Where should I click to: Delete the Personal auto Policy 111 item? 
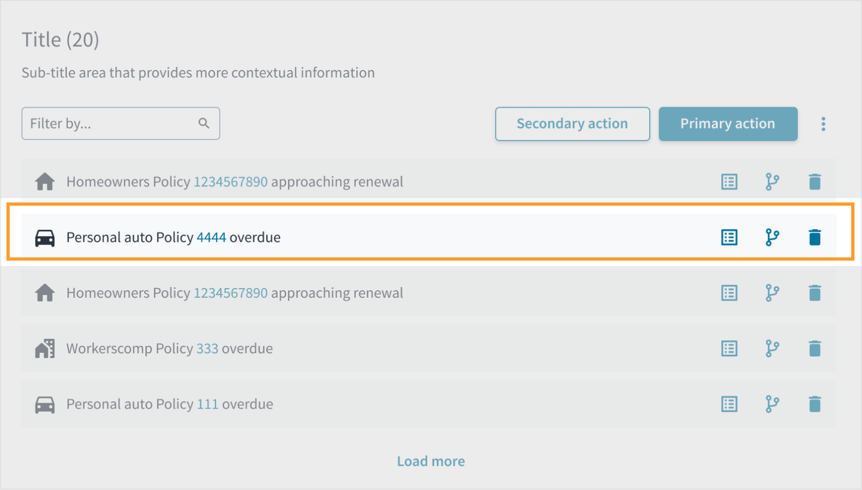(815, 404)
